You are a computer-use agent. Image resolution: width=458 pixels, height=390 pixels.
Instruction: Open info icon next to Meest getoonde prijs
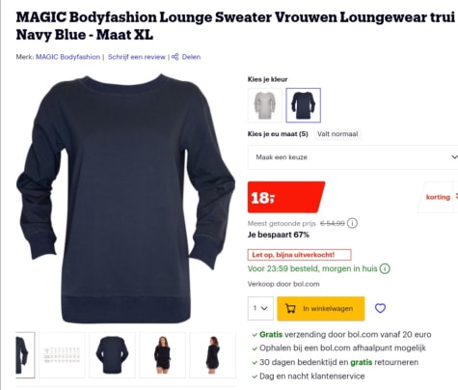(353, 223)
